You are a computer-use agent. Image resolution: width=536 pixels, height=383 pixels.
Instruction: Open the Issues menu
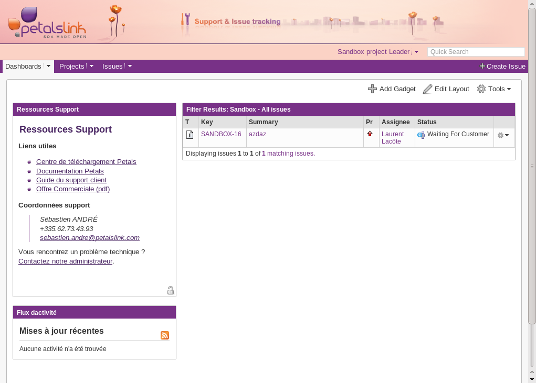[x=112, y=67]
